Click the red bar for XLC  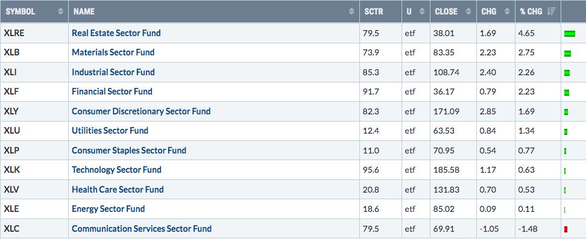[566, 229]
